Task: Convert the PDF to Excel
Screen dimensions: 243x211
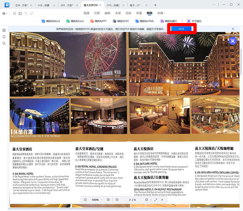Action: click(75, 21)
